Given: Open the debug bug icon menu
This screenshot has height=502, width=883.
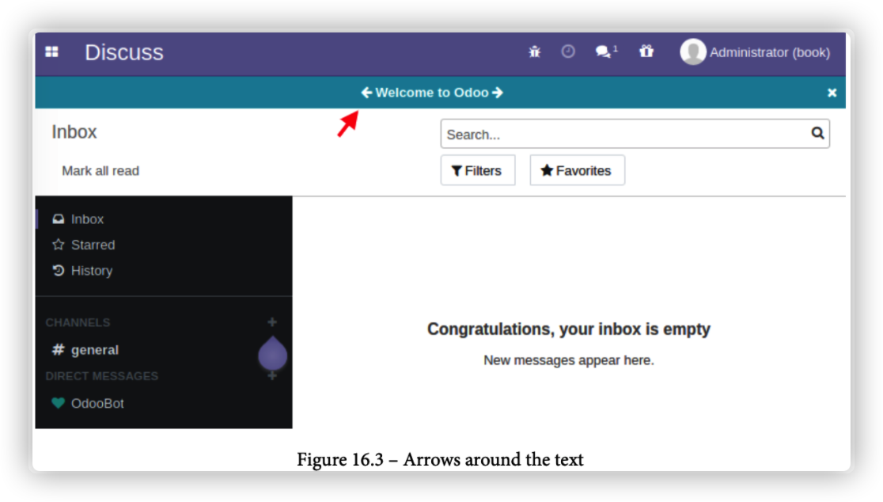Looking at the screenshot, I should [x=534, y=51].
